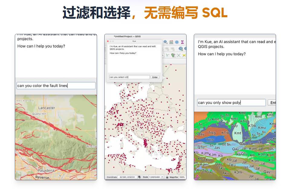Screen dimensions: 286x189
Task: Click the 'Reverse' label on the fault map
Action: click(42, 177)
